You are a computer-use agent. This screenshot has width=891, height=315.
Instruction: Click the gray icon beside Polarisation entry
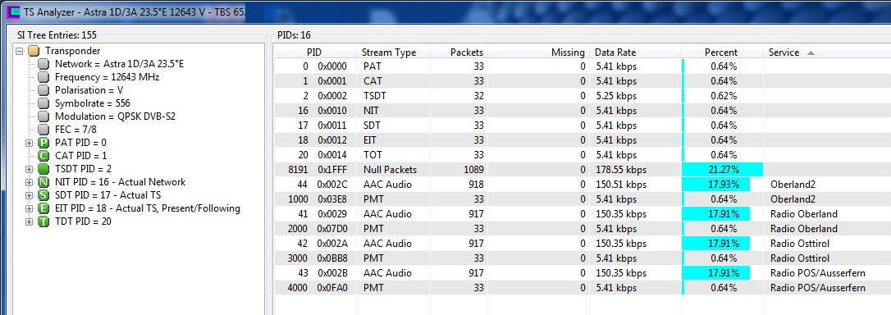[x=43, y=90]
